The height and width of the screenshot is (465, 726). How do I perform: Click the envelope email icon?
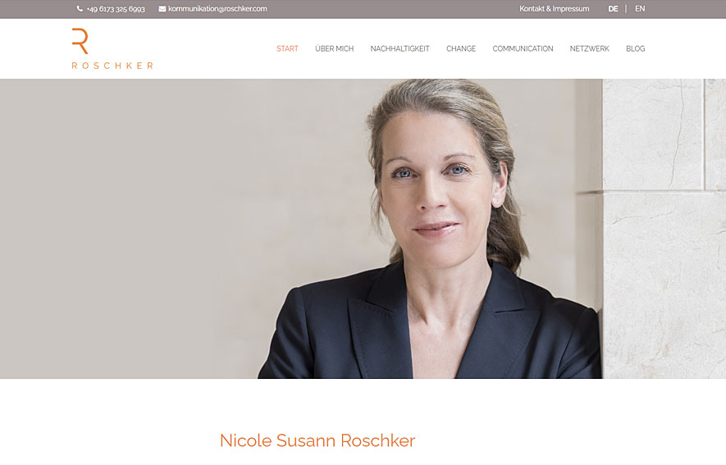point(162,9)
